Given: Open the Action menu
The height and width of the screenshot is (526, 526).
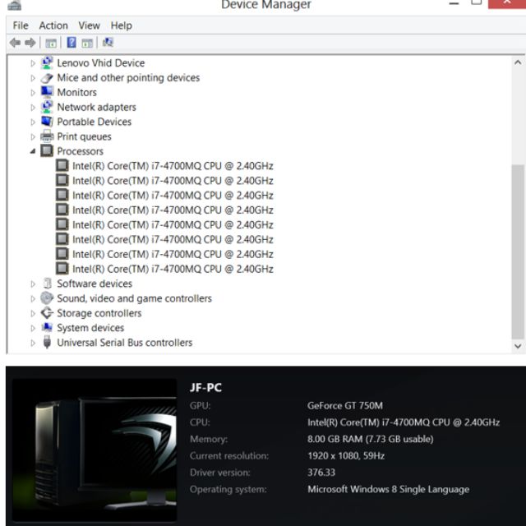Looking at the screenshot, I should pos(53,25).
